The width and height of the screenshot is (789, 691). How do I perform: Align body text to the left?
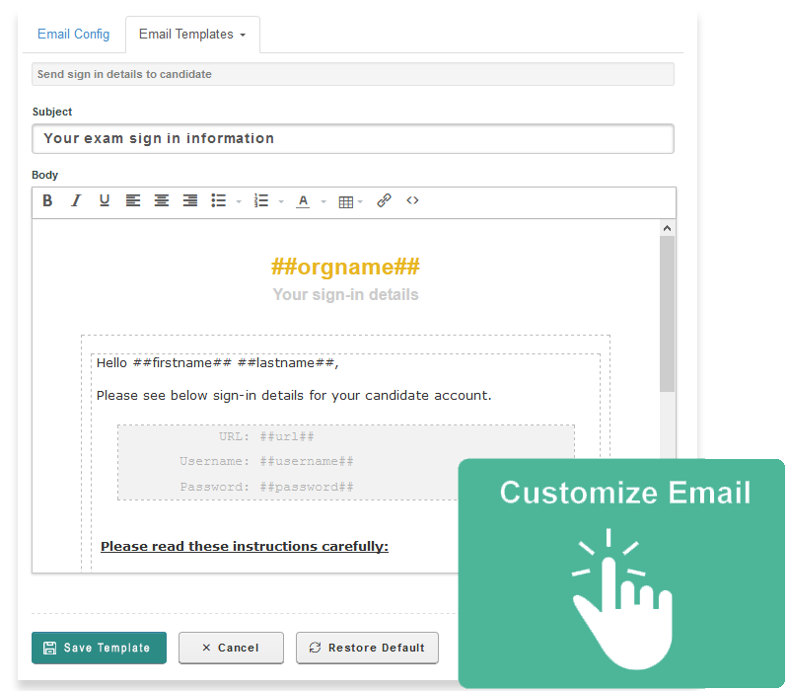coord(133,200)
